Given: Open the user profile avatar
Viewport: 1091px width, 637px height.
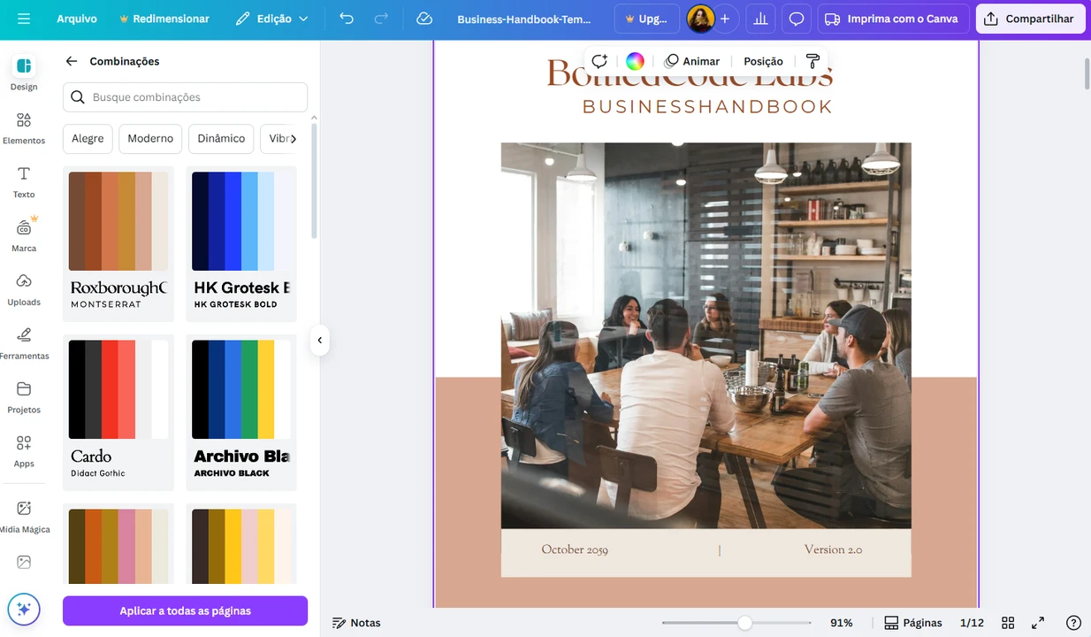Looking at the screenshot, I should point(700,19).
